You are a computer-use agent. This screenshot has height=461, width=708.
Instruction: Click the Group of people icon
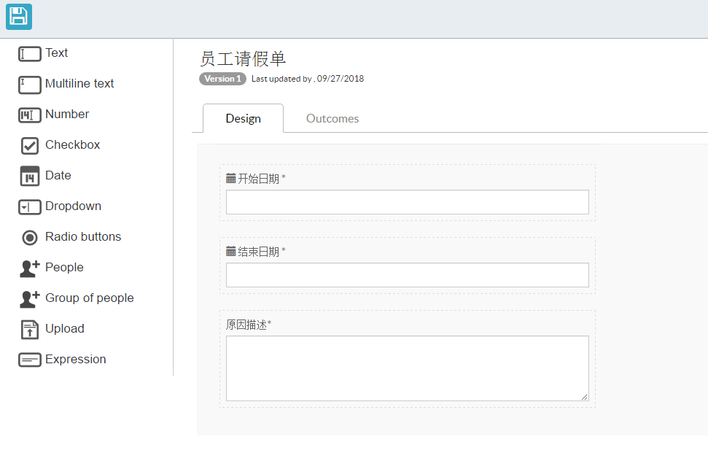30,299
